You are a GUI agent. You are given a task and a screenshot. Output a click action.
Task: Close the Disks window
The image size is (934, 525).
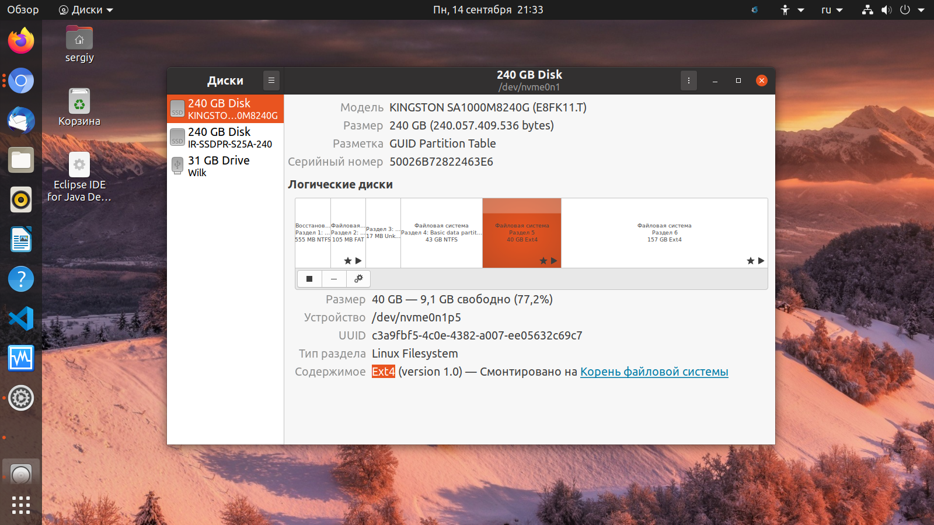[x=762, y=80]
